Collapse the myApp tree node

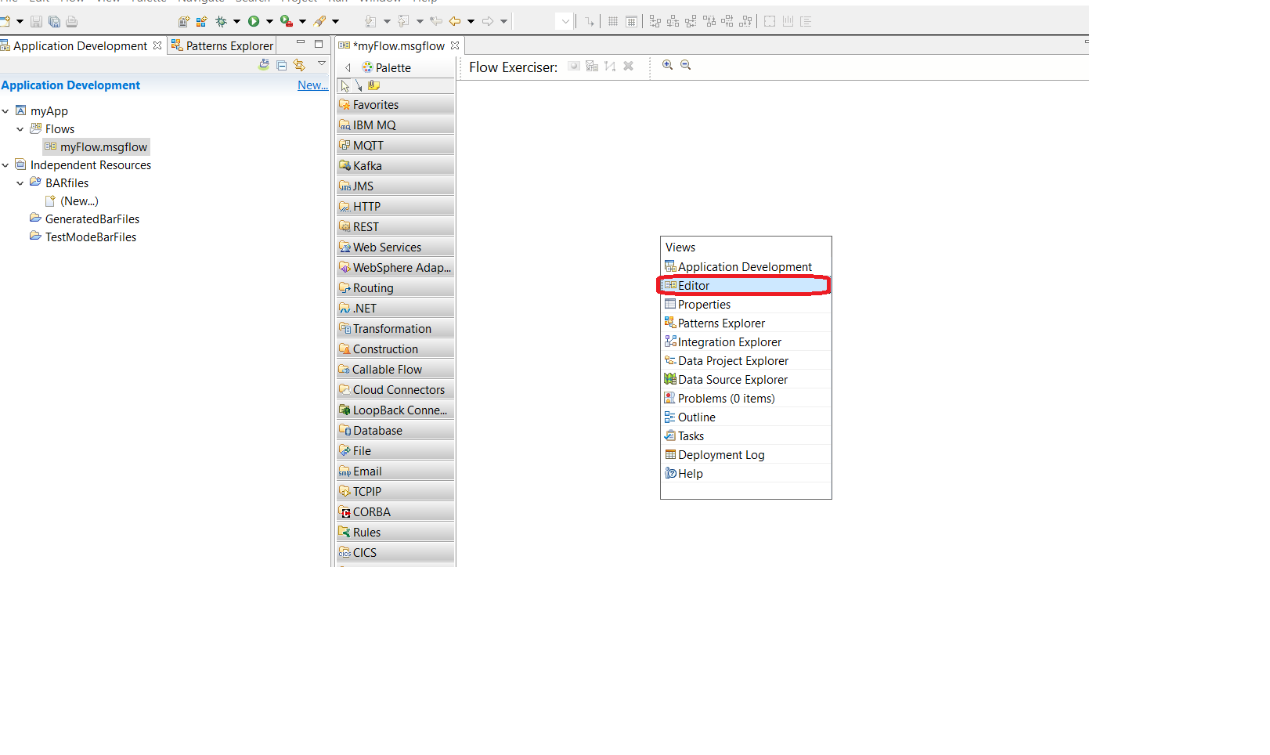pyautogui.click(x=5, y=111)
